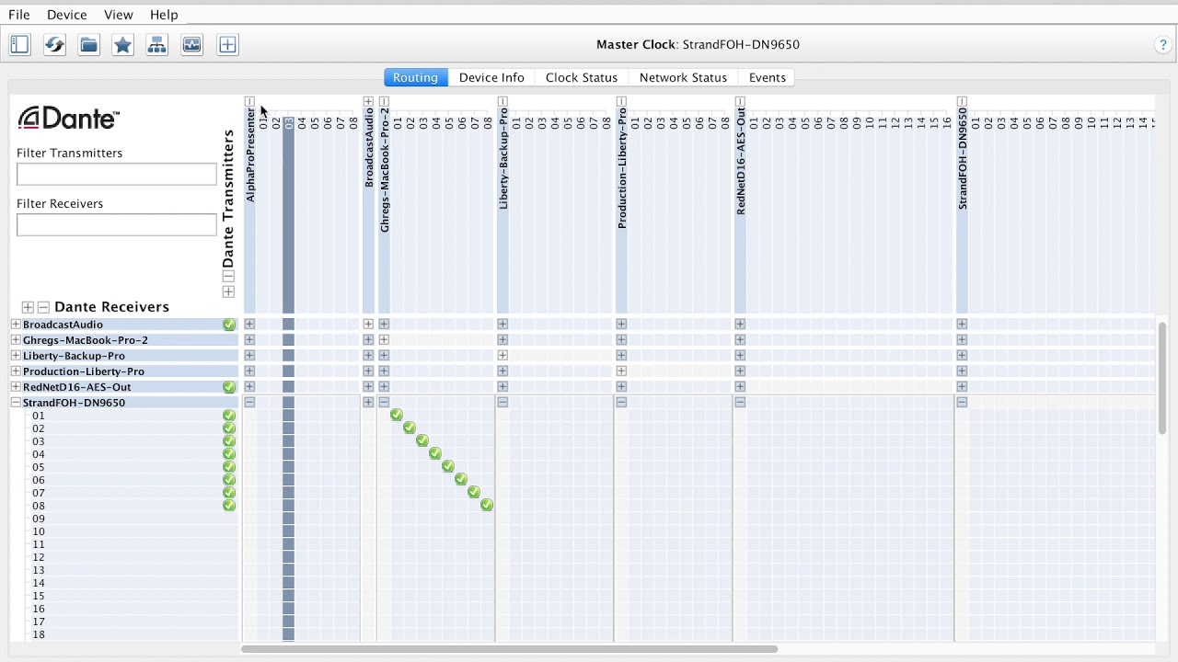Click the green status check beside RedNetD16-AES-Out

[229, 387]
